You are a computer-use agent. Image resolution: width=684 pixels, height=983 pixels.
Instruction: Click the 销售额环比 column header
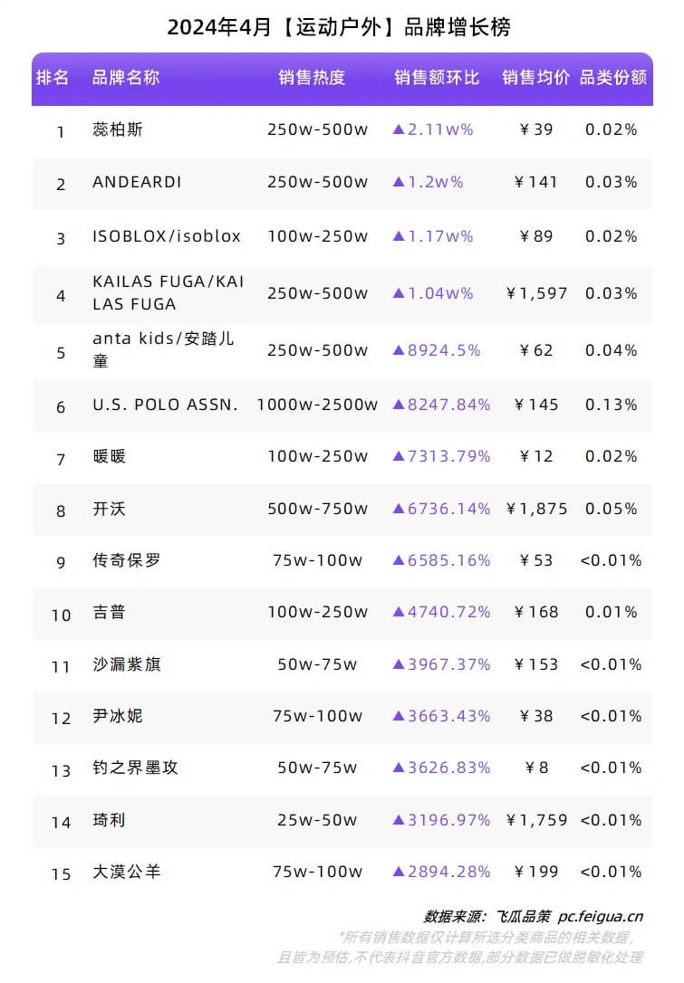tap(437, 78)
